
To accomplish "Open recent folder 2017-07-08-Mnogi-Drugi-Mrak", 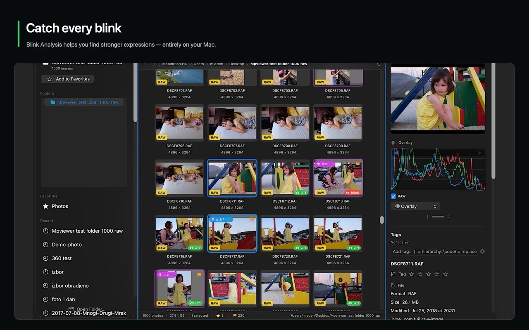I will [x=84, y=313].
